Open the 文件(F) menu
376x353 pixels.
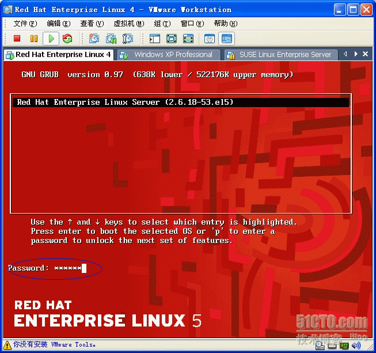click(25, 24)
